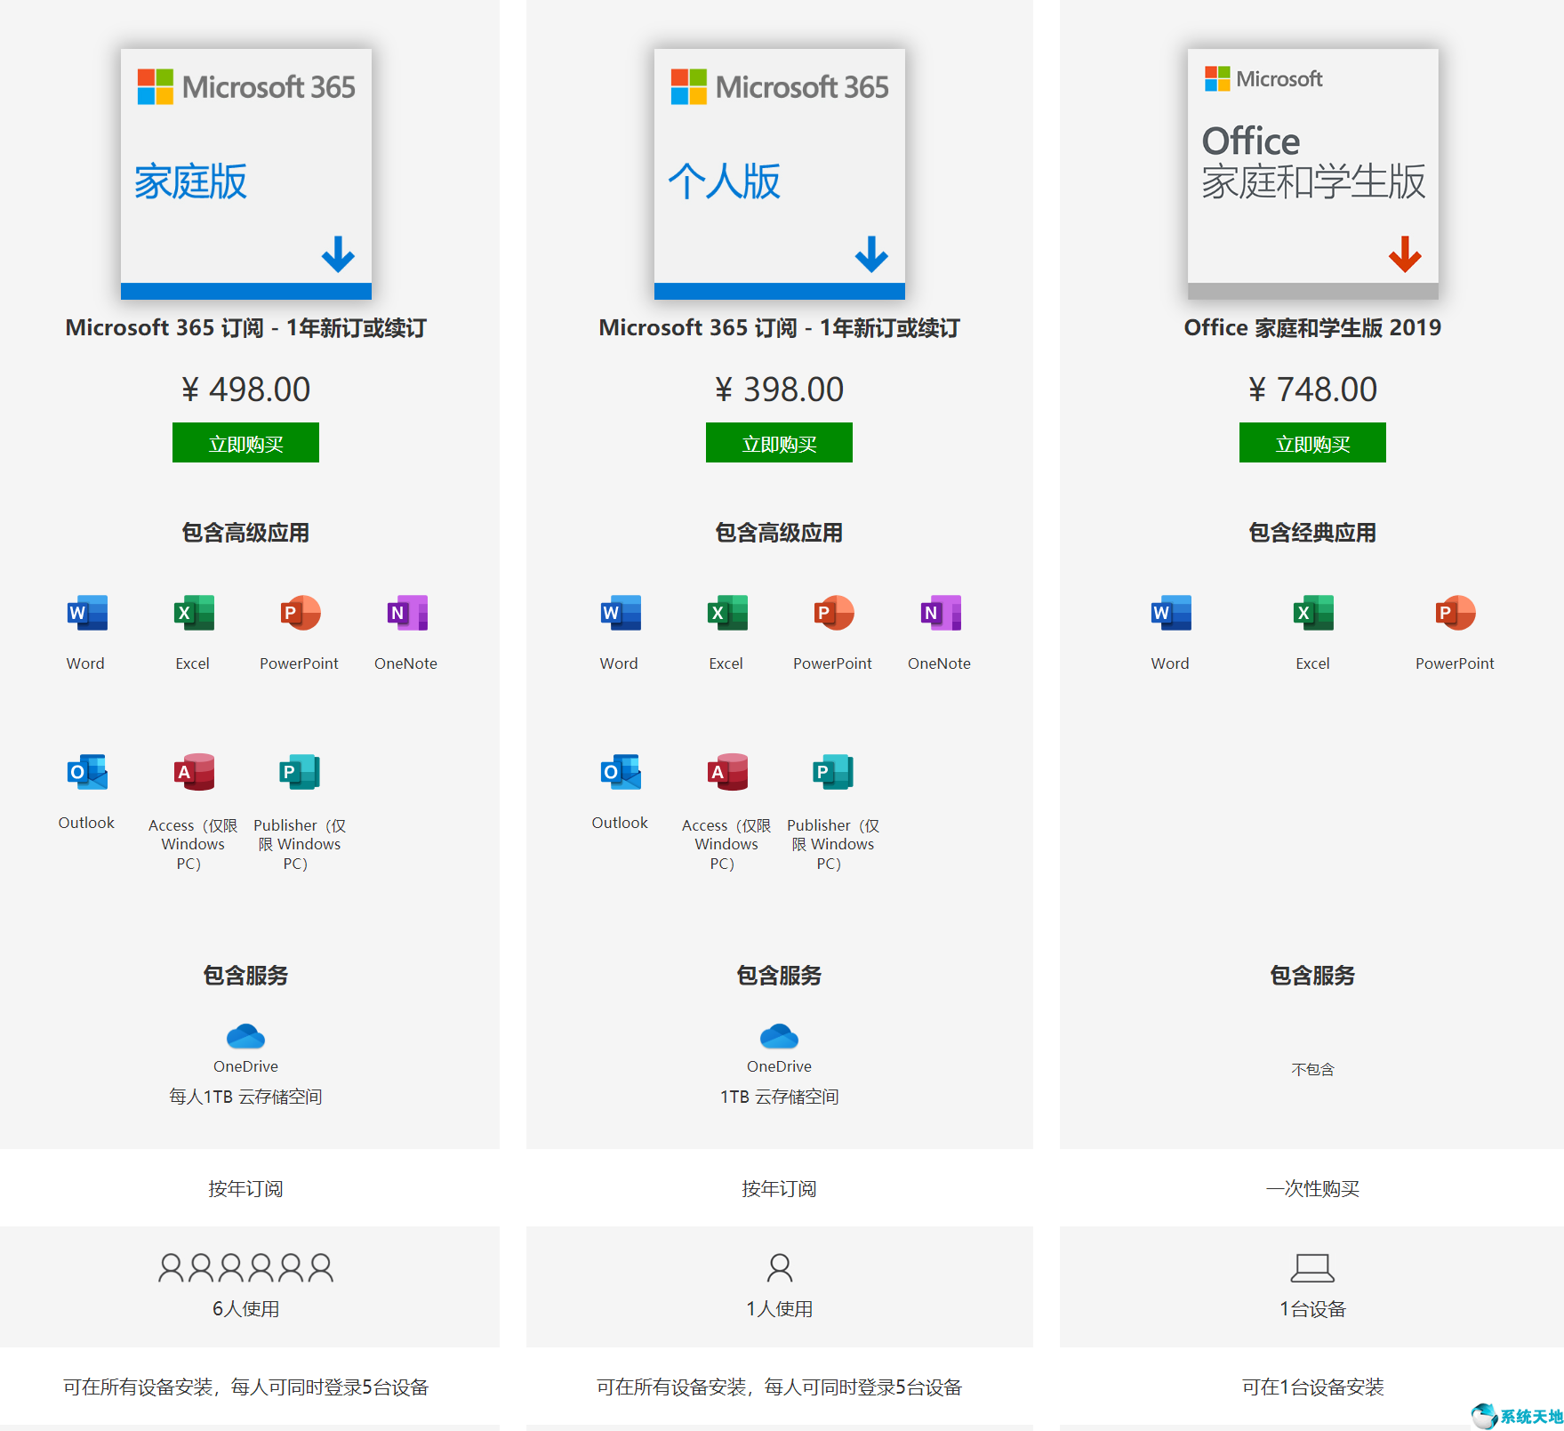Click the Word icon under Office 2019
The height and width of the screenshot is (1431, 1564).
1171,613
